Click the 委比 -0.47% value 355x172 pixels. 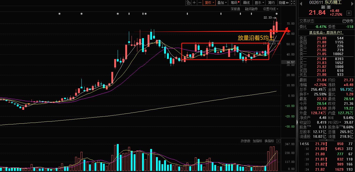321,27
